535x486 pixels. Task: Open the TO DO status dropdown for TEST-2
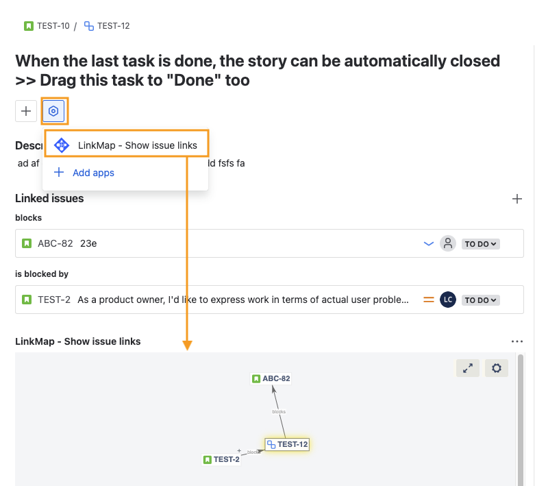480,300
